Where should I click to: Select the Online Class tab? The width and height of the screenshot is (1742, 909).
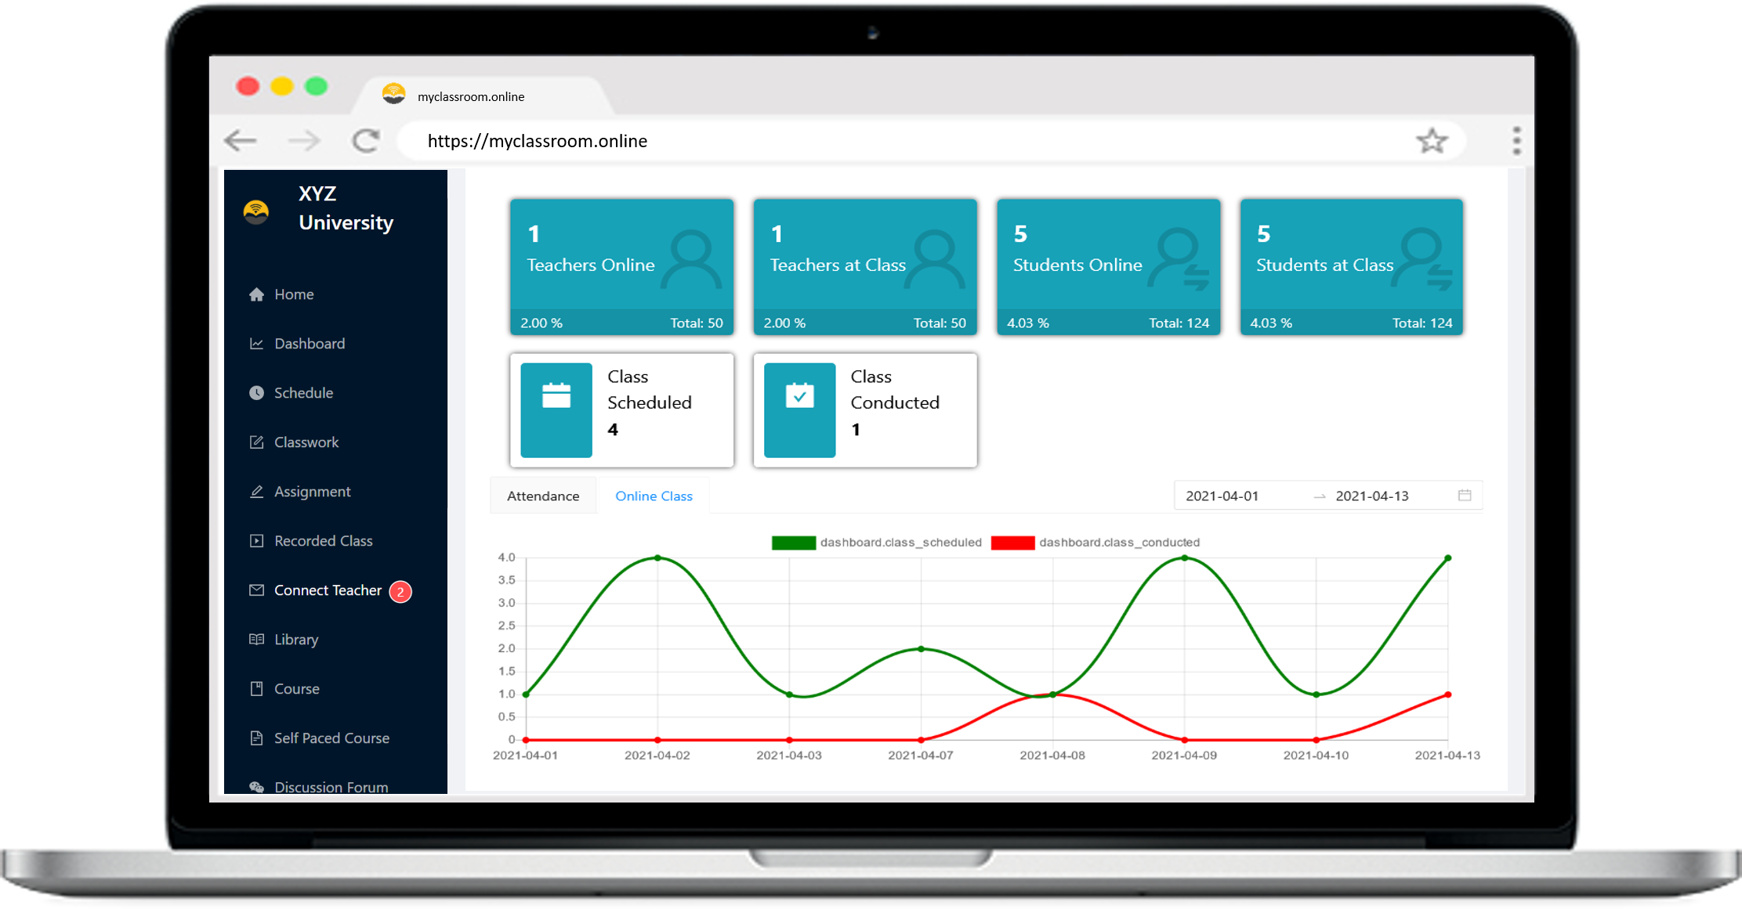click(654, 496)
